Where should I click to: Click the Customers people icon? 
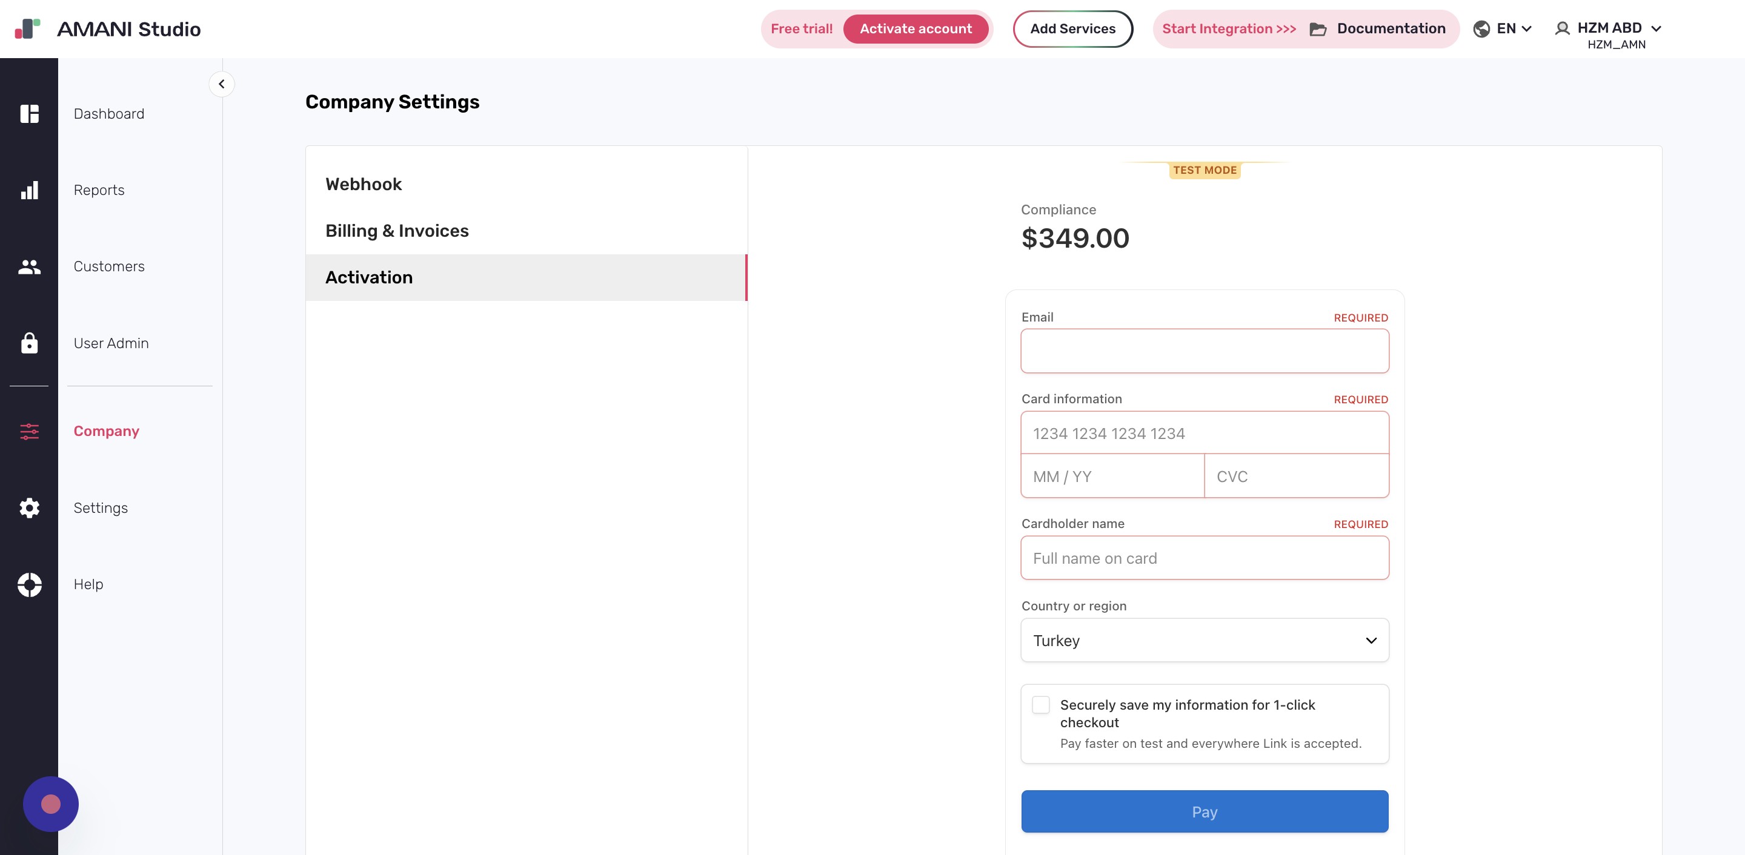point(30,266)
